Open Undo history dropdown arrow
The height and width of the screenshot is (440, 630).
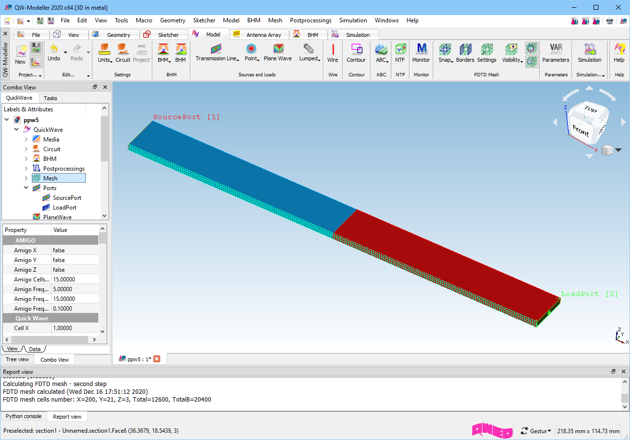(x=65, y=53)
